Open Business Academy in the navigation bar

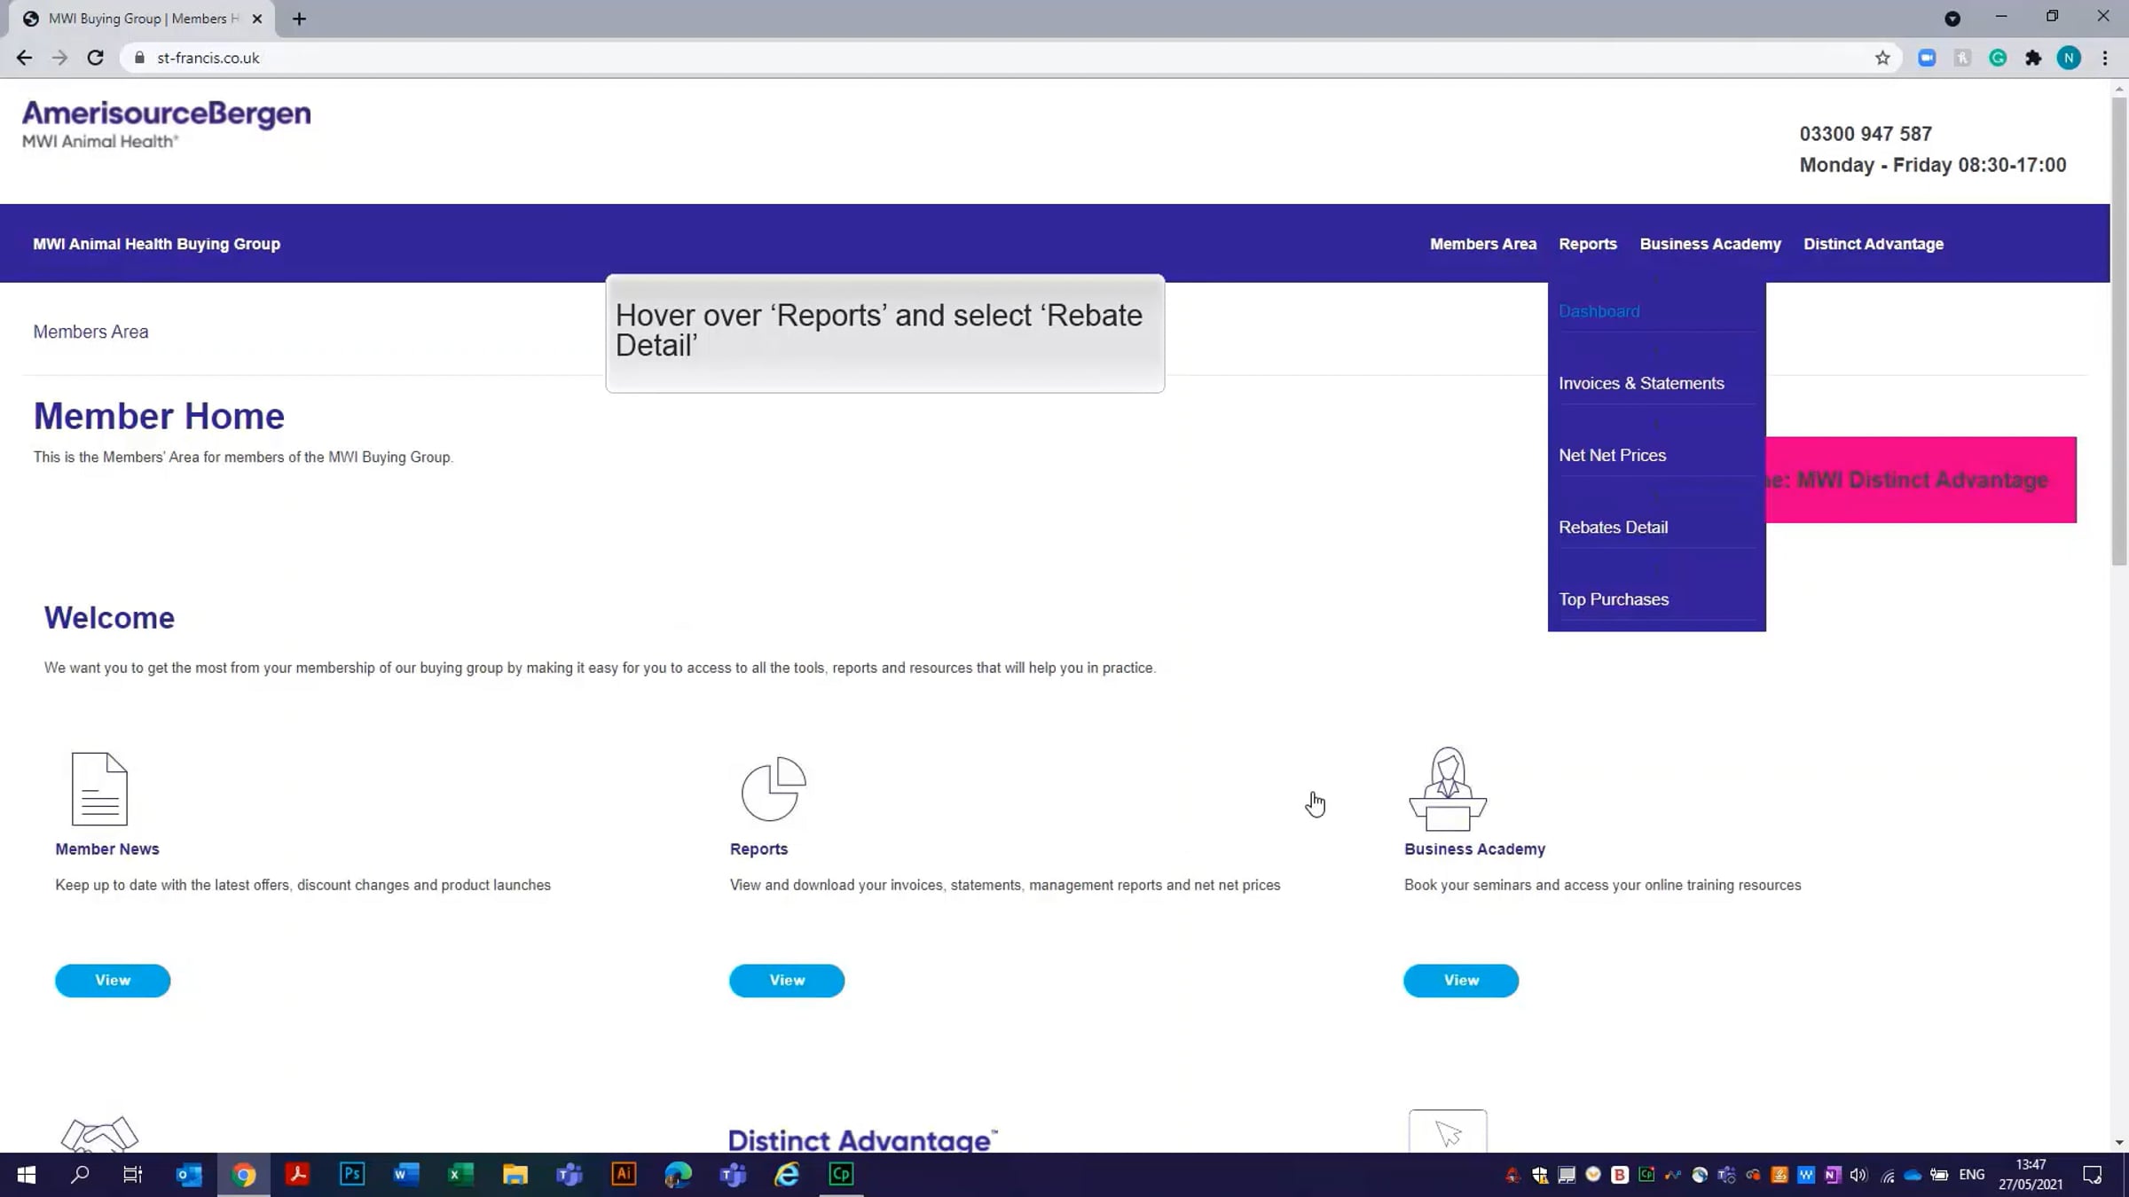(x=1710, y=244)
